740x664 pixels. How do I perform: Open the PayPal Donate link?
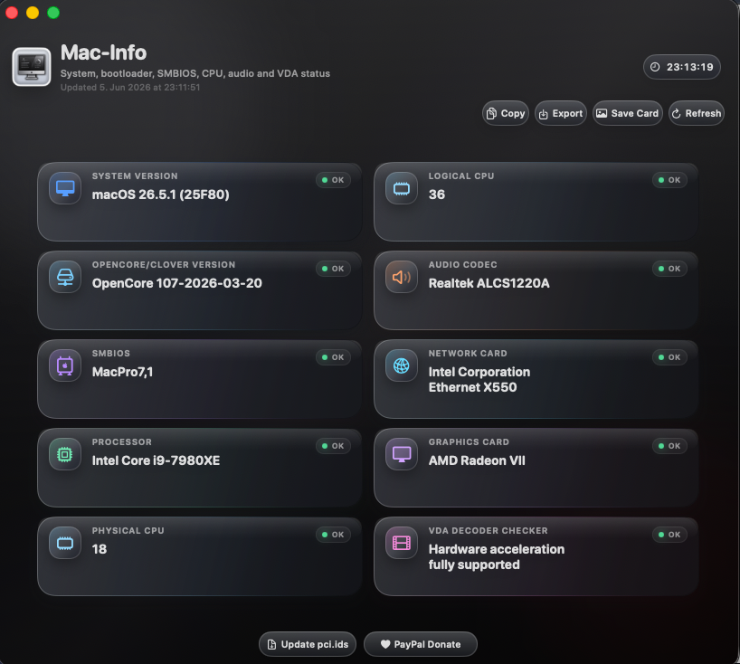click(421, 644)
